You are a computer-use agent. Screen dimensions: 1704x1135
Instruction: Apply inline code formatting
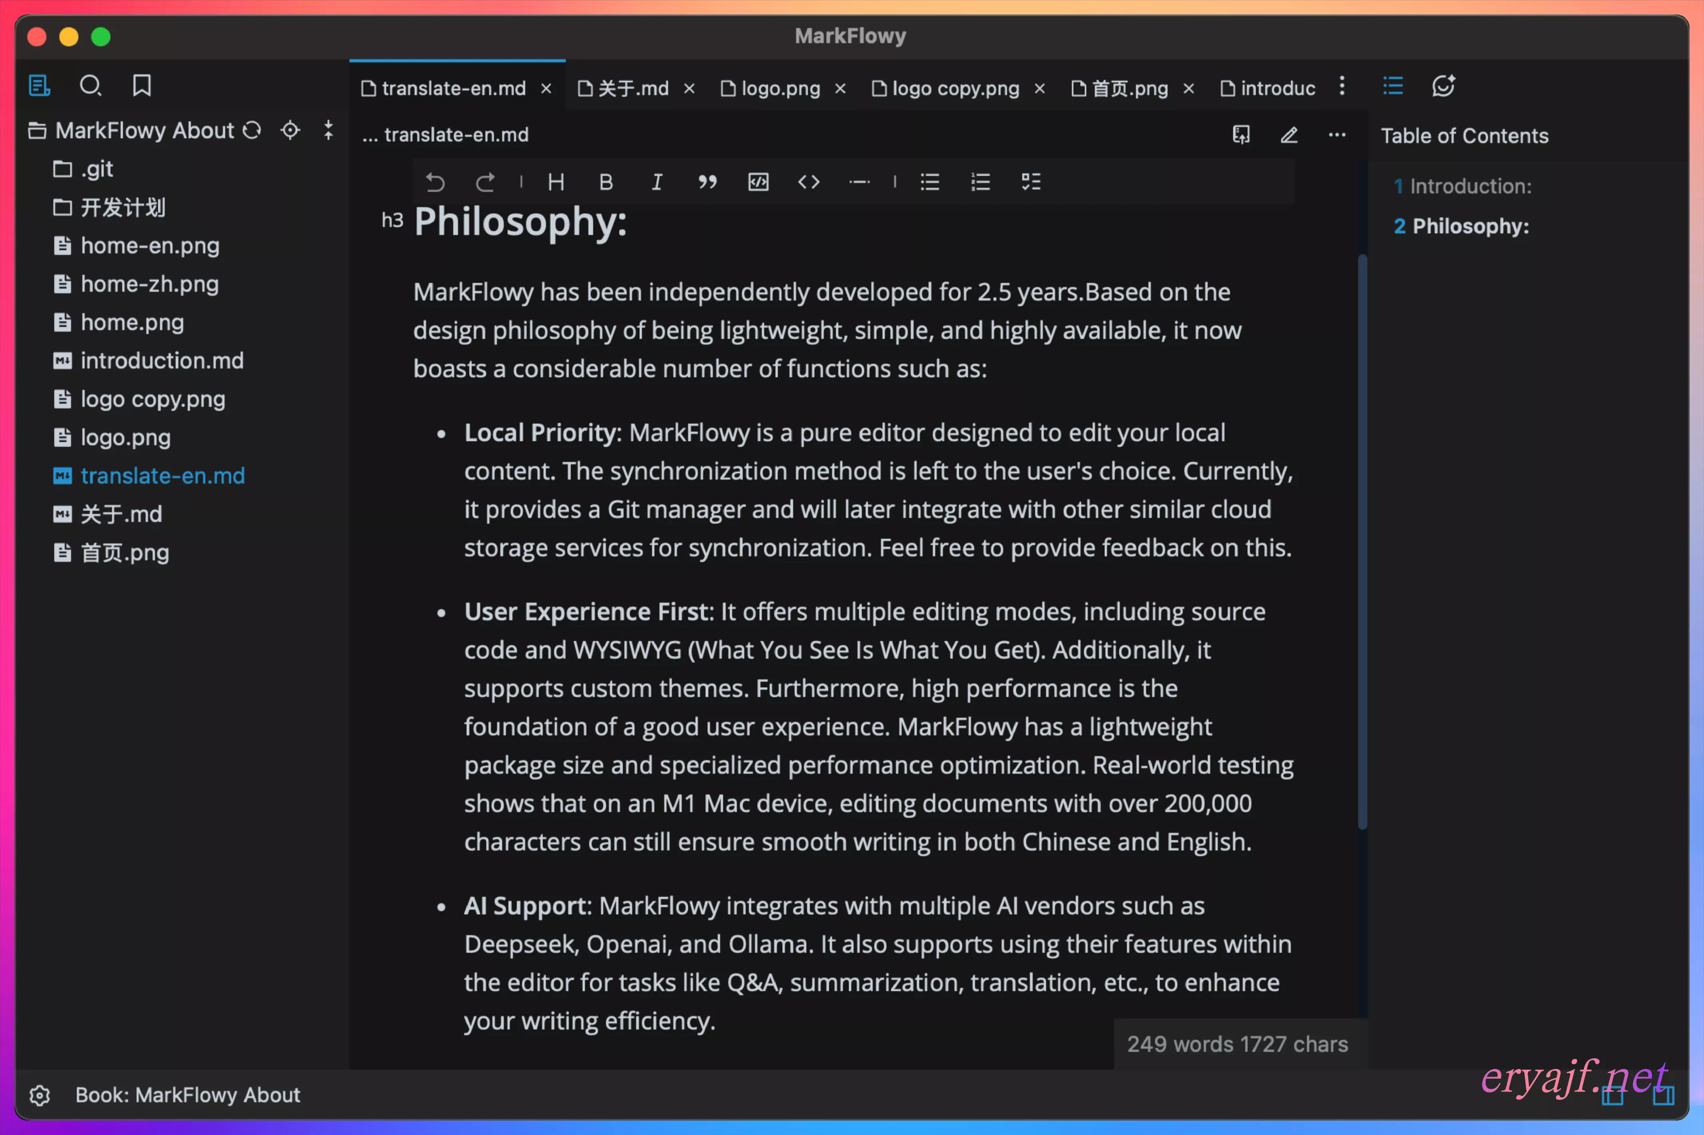[x=808, y=182]
